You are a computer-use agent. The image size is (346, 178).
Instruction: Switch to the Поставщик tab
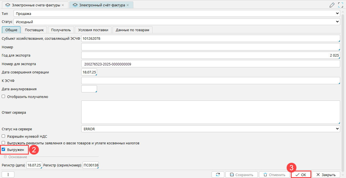pyautogui.click(x=34, y=30)
